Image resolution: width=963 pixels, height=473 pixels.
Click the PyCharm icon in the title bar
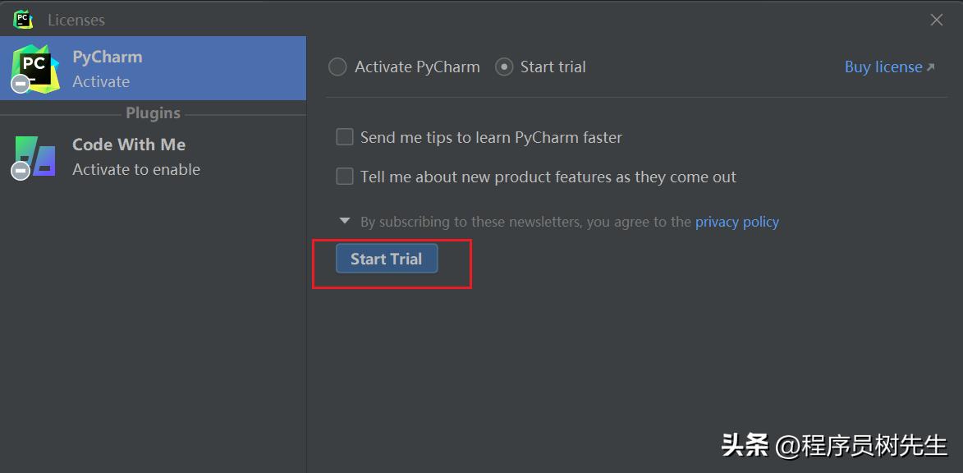point(23,19)
